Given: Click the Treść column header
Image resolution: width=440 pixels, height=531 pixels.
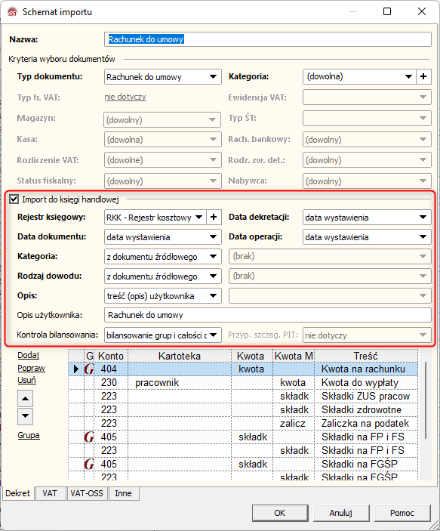Looking at the screenshot, I should (366, 356).
